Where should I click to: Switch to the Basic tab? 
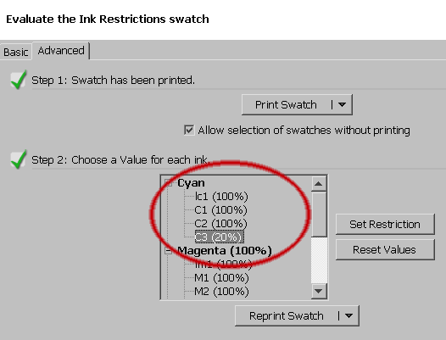click(x=15, y=52)
